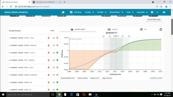The height and width of the screenshot is (97, 173).
Task: Delete the 04FEB2021 28500PE position
Action: click(x=49, y=53)
